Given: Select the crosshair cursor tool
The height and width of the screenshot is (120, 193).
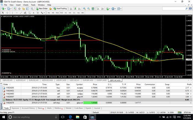Looking at the screenshot, I should (x=7, y=13).
